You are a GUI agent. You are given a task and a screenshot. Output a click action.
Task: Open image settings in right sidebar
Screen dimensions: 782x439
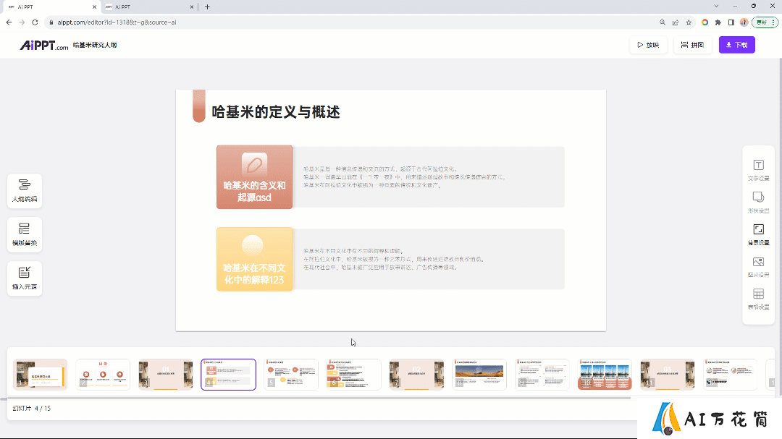tap(758, 267)
